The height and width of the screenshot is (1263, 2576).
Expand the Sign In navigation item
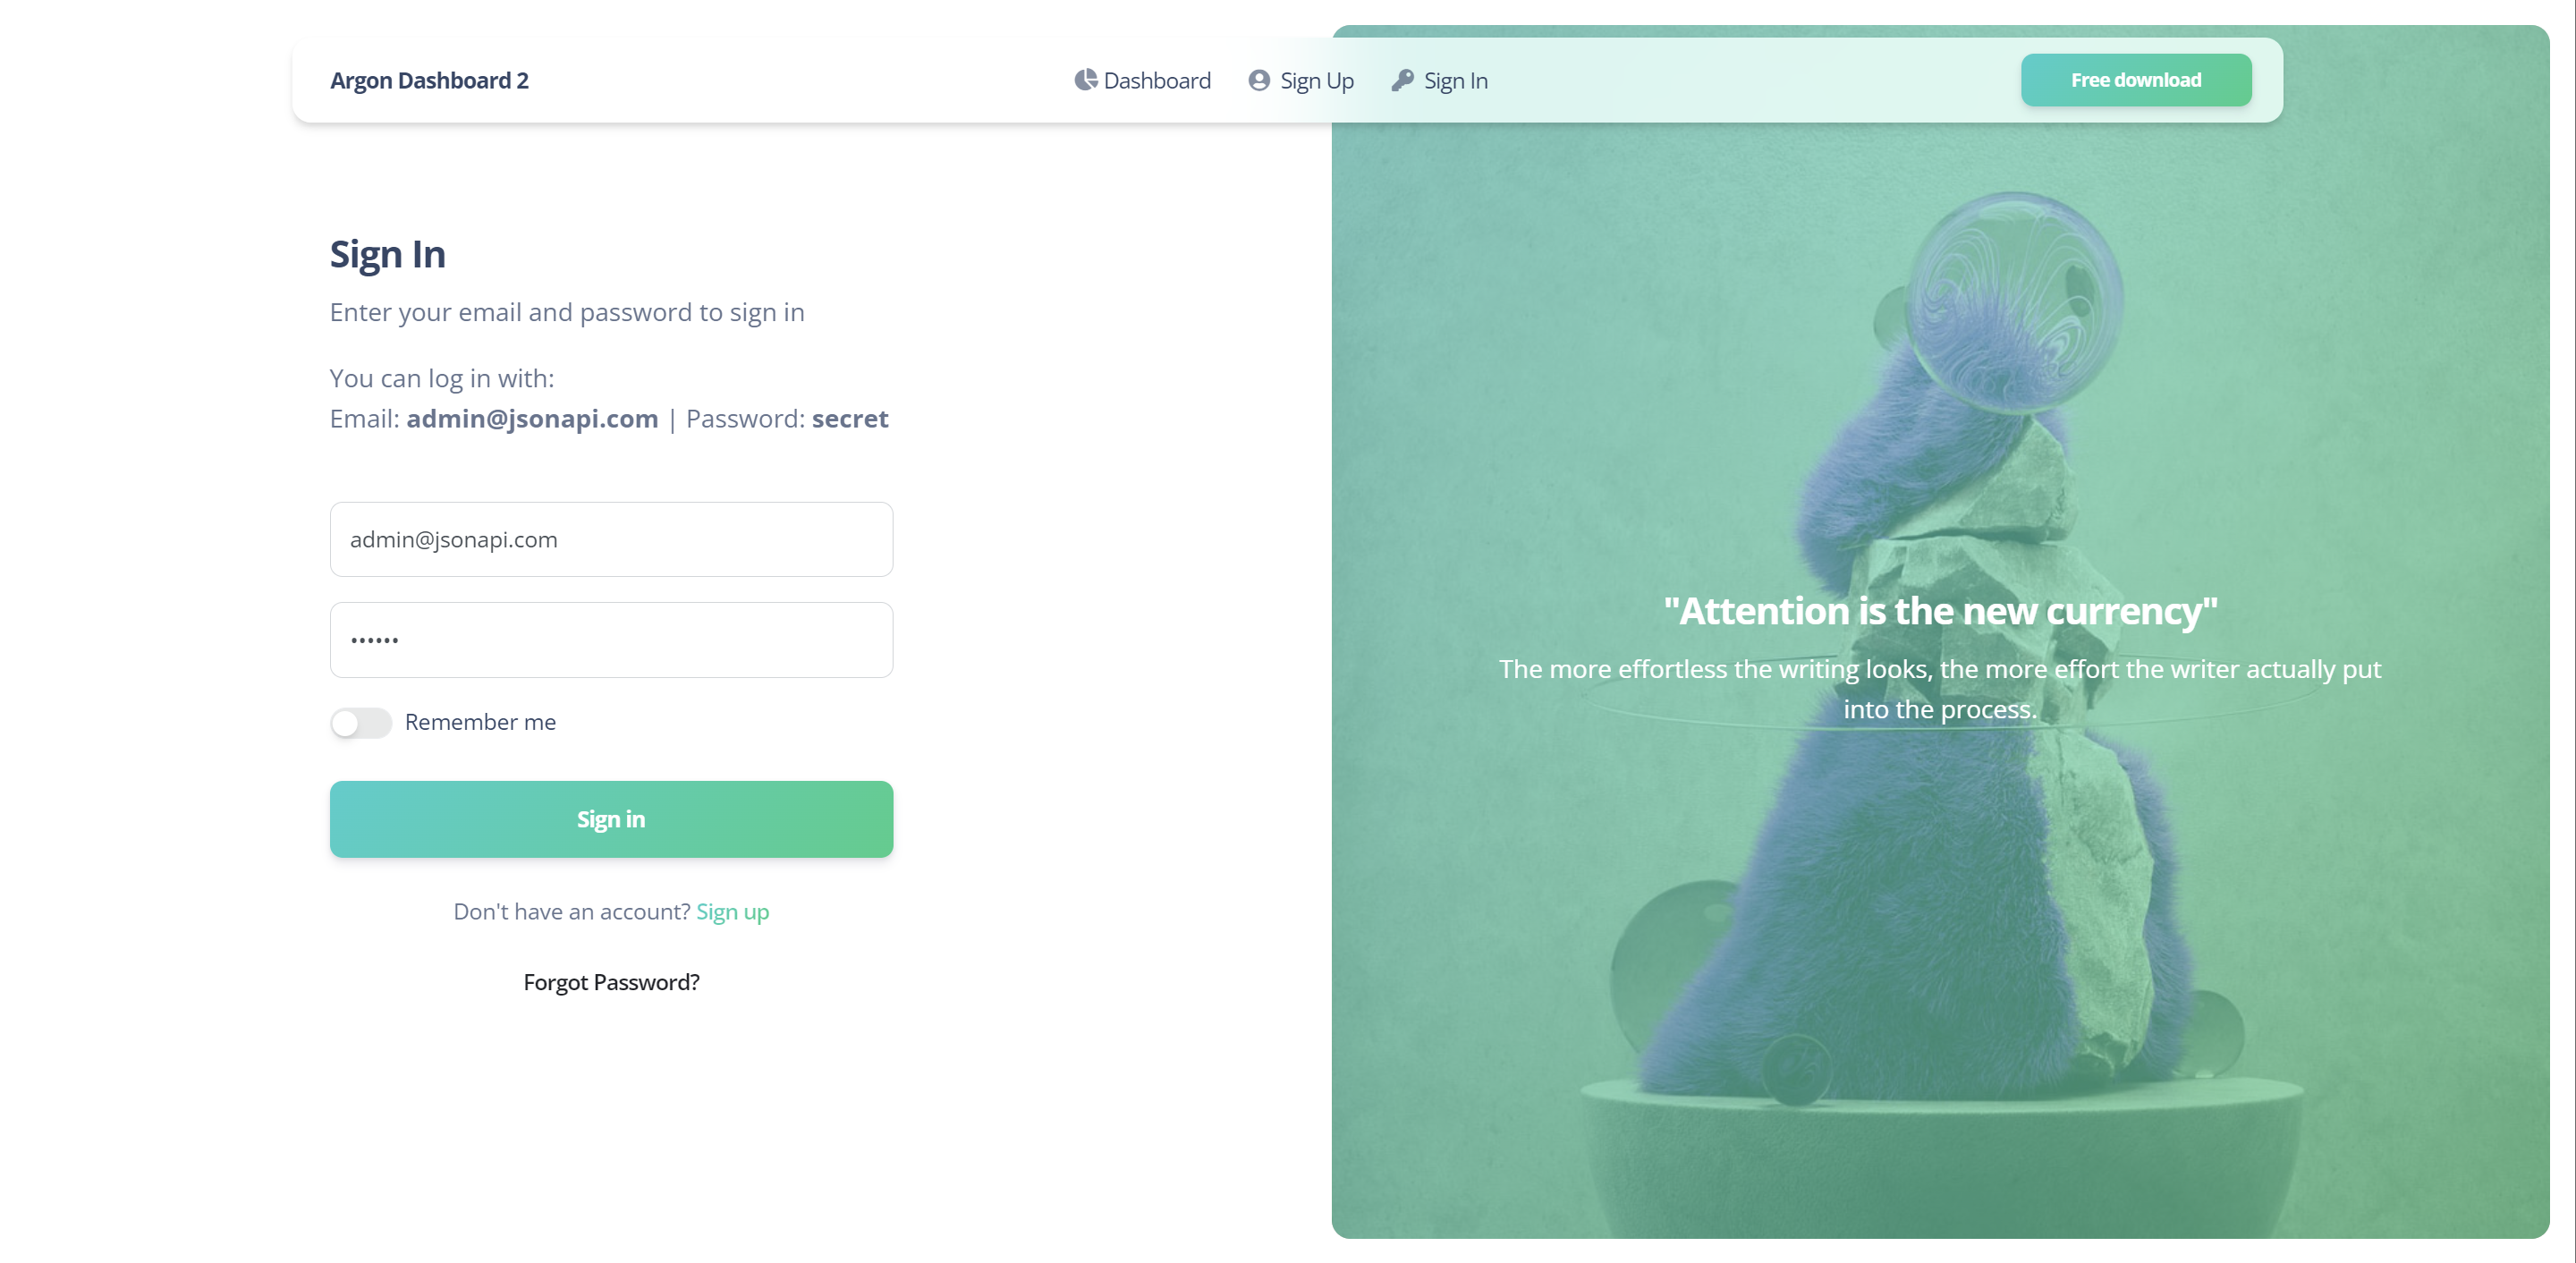tap(1441, 79)
